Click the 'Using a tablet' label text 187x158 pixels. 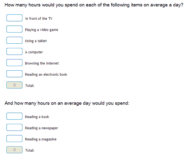36,41
